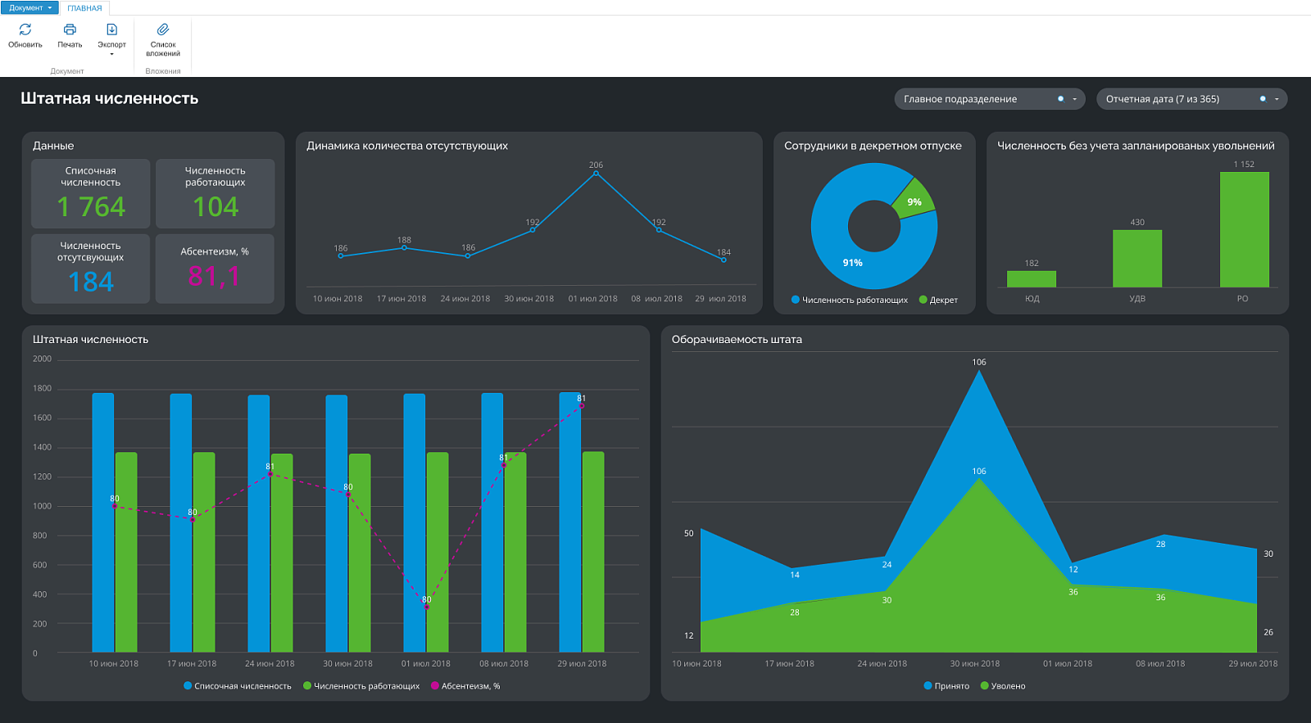
Task: Click the Оборачиваемость штата chart title
Action: point(737,339)
